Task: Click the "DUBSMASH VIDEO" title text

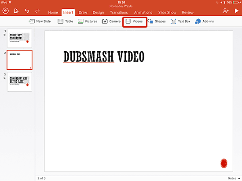Action: pos(104,57)
